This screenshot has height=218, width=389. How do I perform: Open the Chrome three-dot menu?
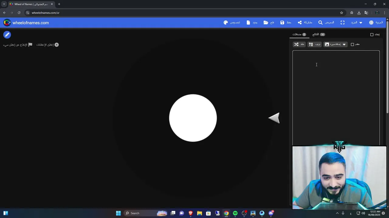point(384,13)
